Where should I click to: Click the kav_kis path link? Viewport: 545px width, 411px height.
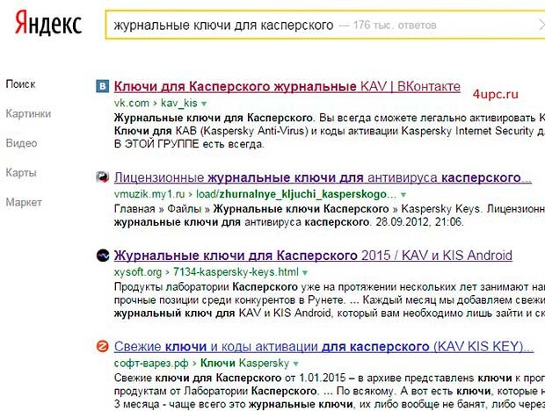click(179, 103)
